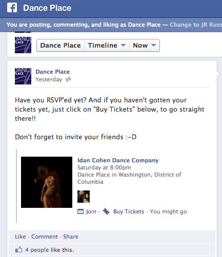Click the Buy Tickets link
Viewport: 222px width, 257px height.
point(129,211)
